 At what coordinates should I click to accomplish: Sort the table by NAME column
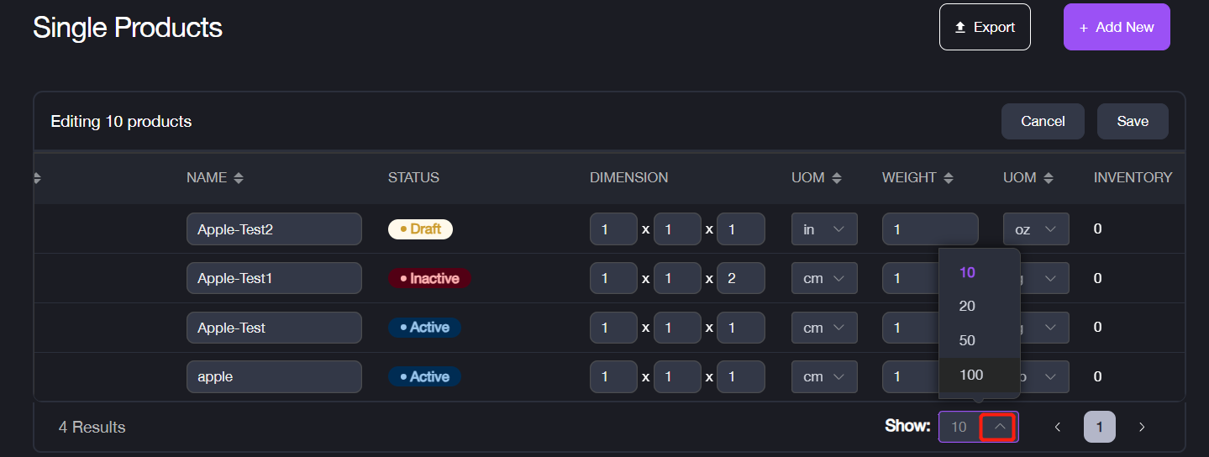coord(239,178)
